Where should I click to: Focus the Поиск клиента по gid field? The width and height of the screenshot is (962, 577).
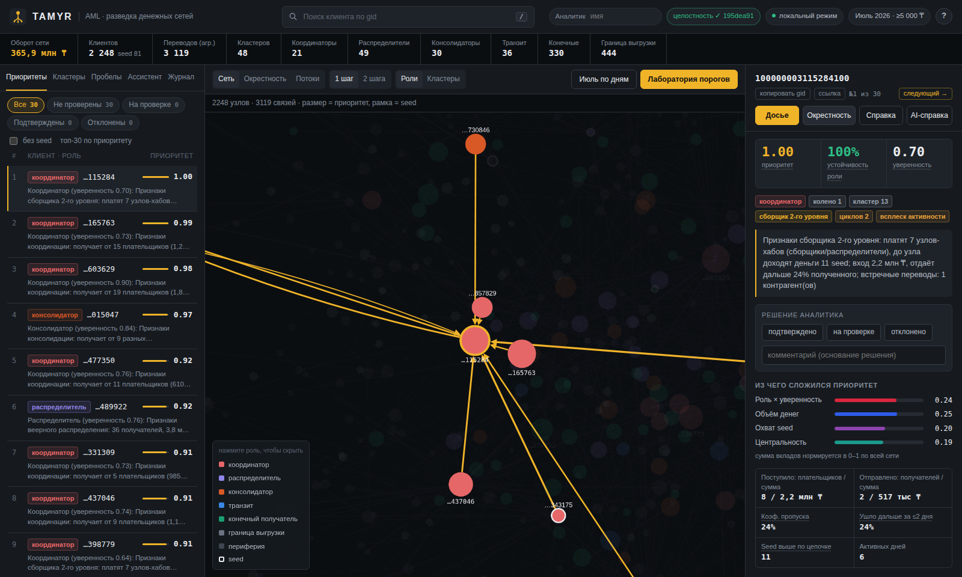pos(408,17)
